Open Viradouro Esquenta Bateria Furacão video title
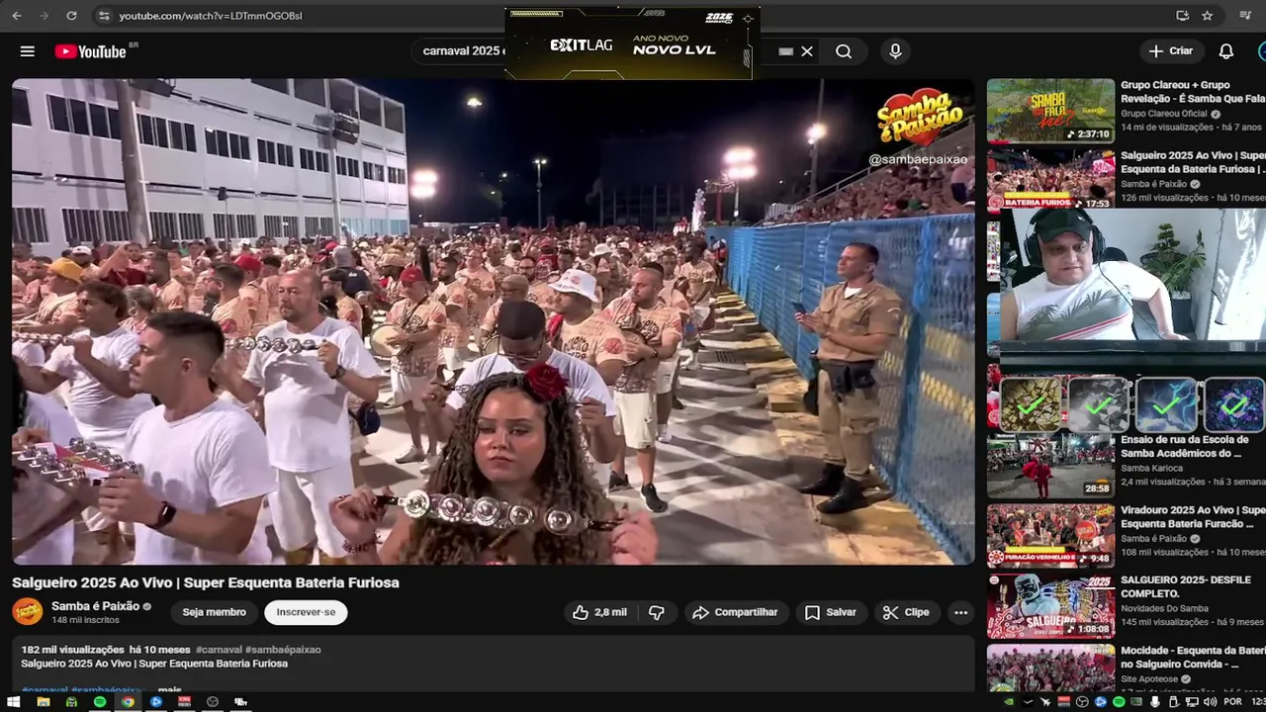1266x712 pixels. [x=1193, y=517]
